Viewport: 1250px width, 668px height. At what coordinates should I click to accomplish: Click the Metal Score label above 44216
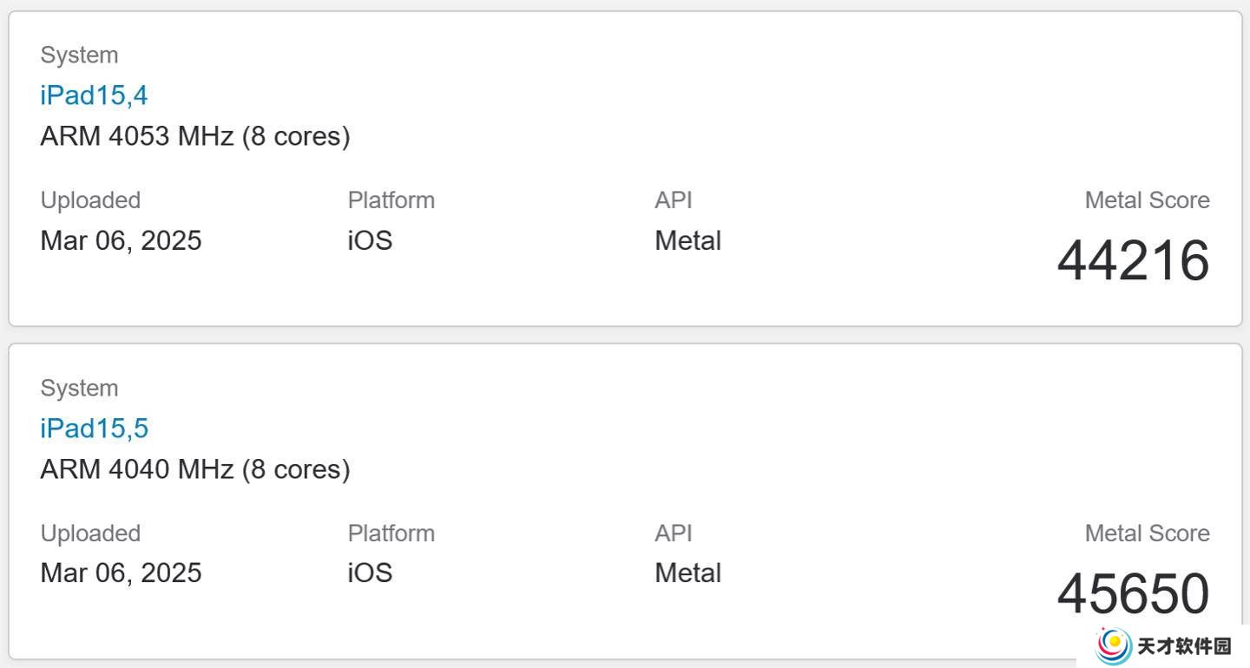(x=1147, y=200)
